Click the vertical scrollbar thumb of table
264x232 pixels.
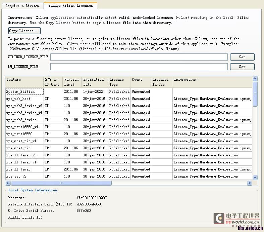click(x=255, y=94)
